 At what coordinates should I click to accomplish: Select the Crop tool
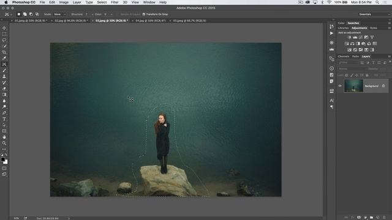(x=4, y=52)
